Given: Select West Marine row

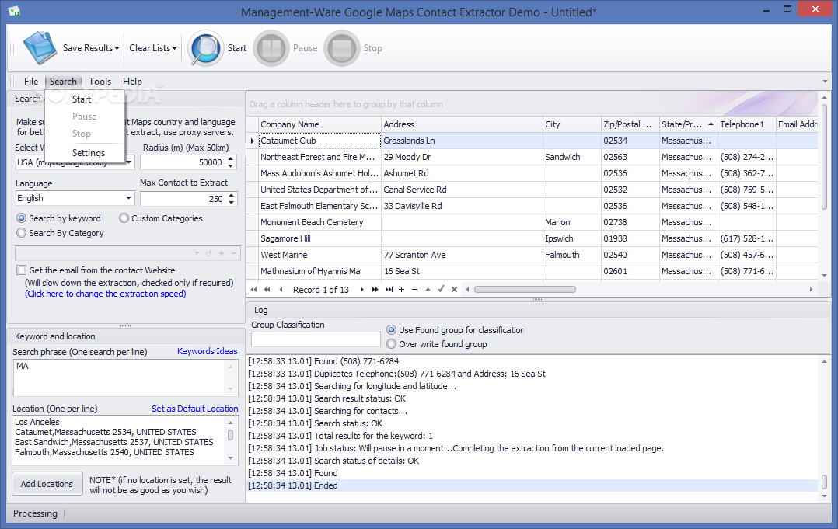Looking at the screenshot, I should pos(532,255).
